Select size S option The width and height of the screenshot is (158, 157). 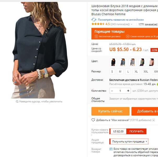point(112,72)
